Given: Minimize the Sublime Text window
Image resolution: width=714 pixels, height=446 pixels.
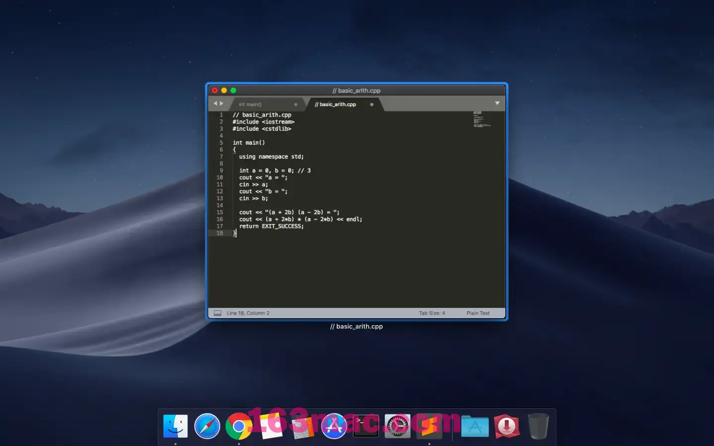Looking at the screenshot, I should [x=224, y=90].
